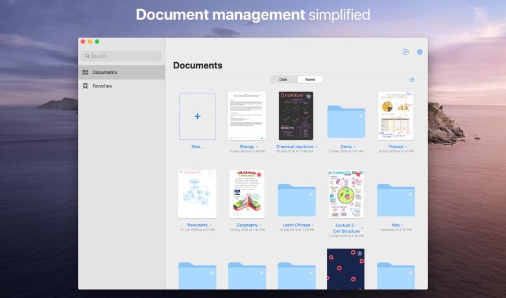Open the Demo folder icon
Image resolution: width=506 pixels, height=298 pixels.
[x=346, y=122]
